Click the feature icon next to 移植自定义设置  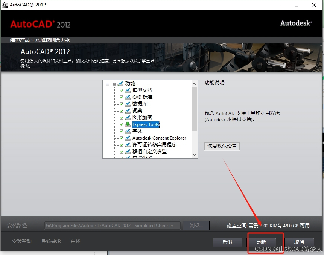[x=128, y=151]
